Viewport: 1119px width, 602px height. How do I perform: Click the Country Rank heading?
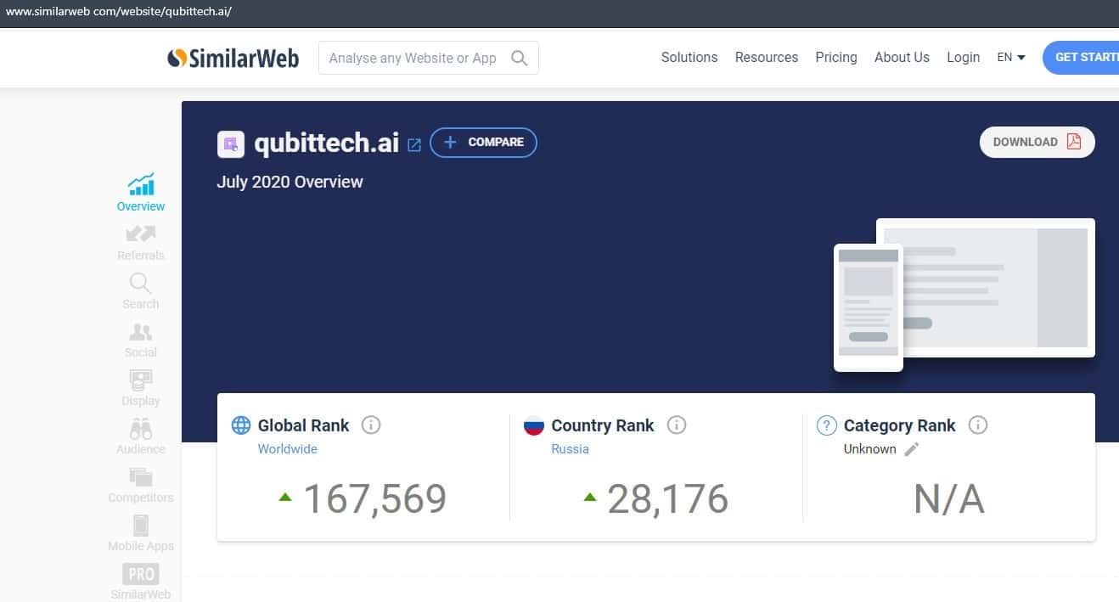pos(603,425)
